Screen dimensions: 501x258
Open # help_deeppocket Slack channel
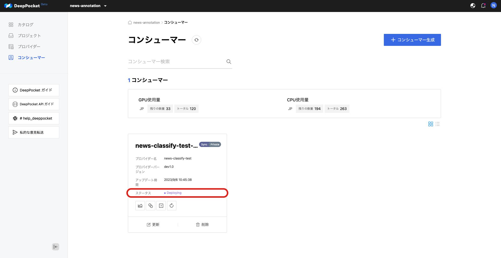[x=34, y=118]
